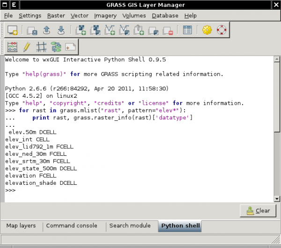281x248 pixels.
Task: Click the Open workspace upload arrow icon
Action: tap(46, 30)
